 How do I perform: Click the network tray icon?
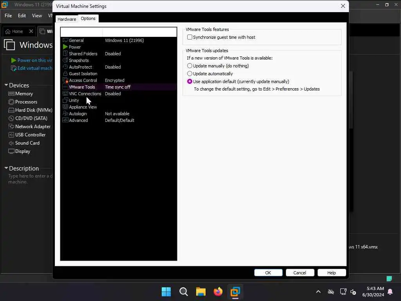coord(343,292)
